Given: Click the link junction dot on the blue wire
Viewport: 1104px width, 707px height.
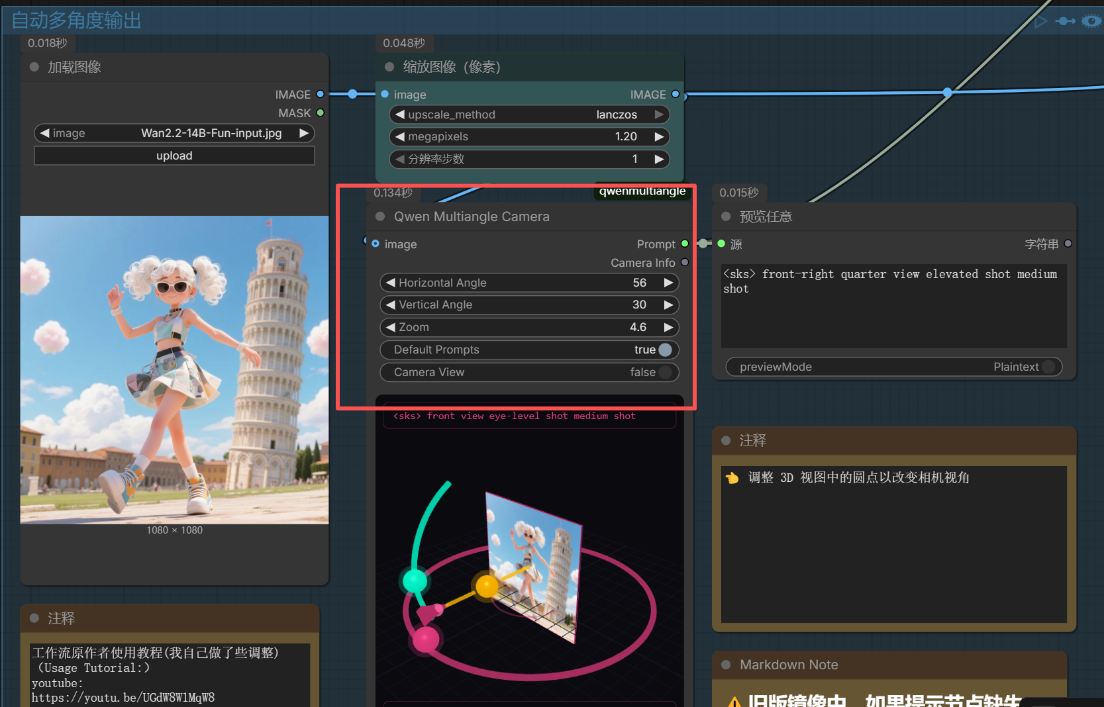Looking at the screenshot, I should pyautogui.click(x=948, y=92).
